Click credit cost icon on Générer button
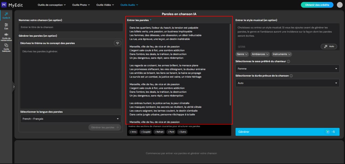 click(x=328, y=132)
